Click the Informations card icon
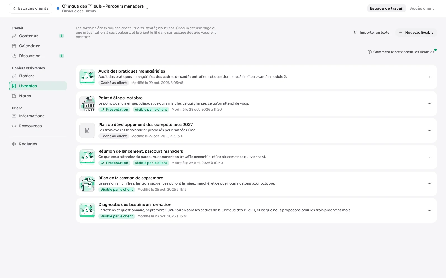 tap(14, 116)
